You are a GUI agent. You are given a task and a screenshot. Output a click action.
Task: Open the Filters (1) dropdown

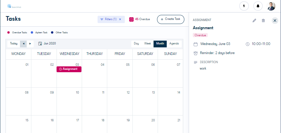tap(109, 19)
